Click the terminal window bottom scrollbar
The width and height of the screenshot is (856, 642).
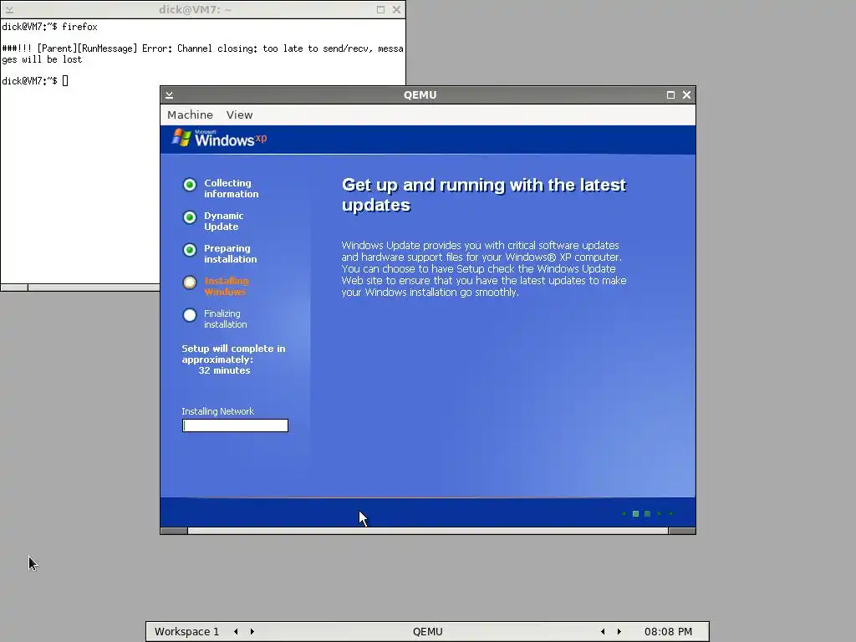(80, 288)
